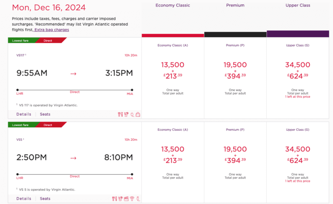The image size is (333, 204).
Task: Click the power outlet icon for VS117
Action: pos(132,114)
